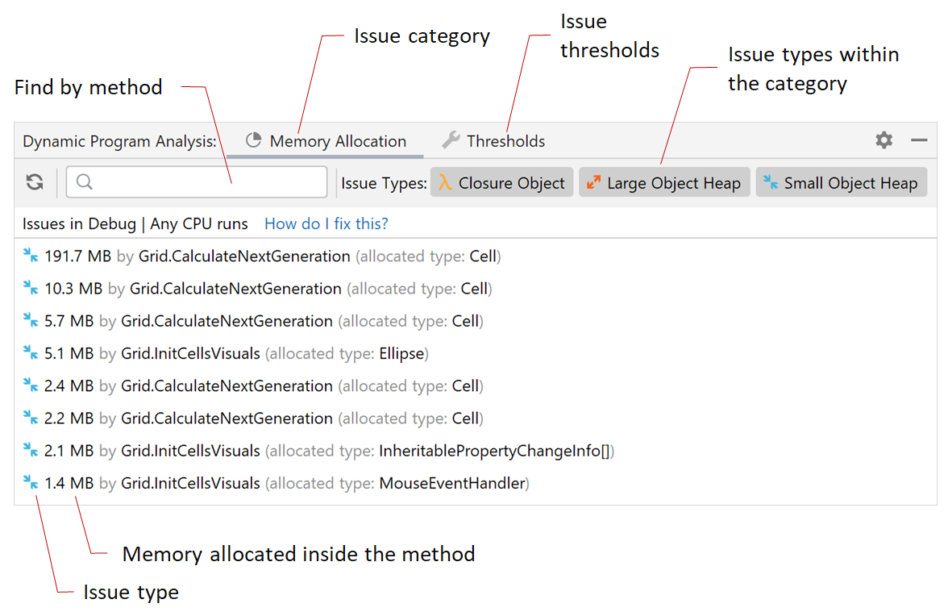Click the wrench icon beside Thresholds

[x=451, y=140]
